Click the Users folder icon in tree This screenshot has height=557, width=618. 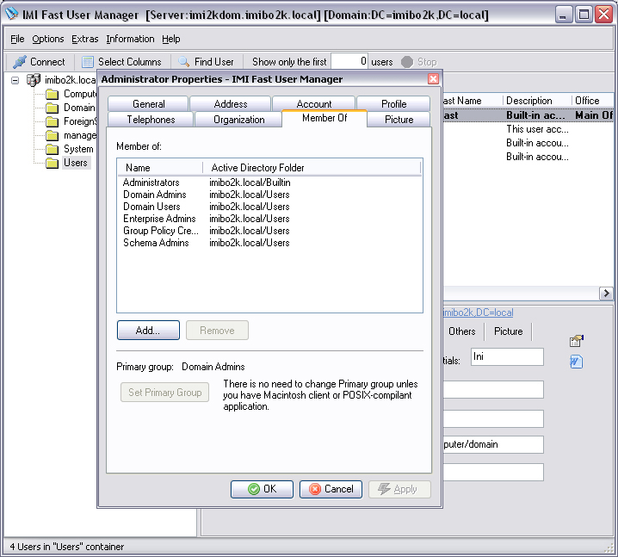pos(52,163)
